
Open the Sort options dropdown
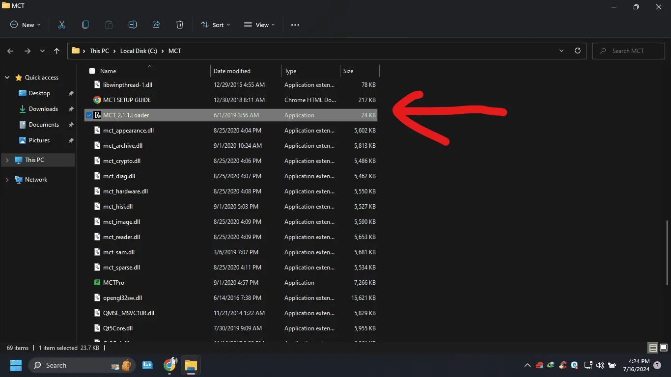pos(215,25)
